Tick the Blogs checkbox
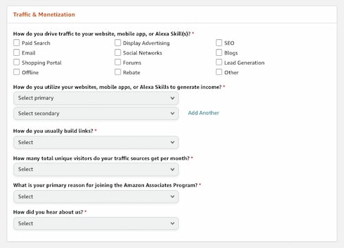Image resolution: width=344 pixels, height=248 pixels. pyautogui.click(x=219, y=52)
